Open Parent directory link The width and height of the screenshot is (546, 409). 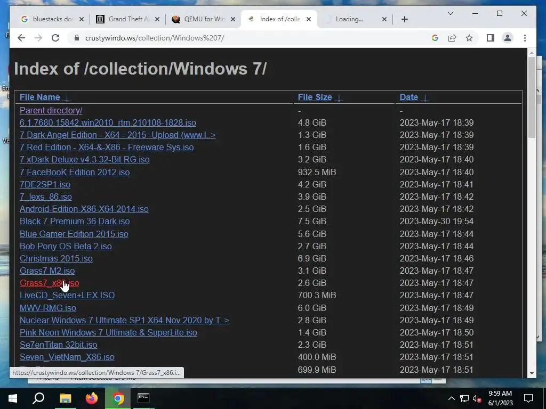[51, 110]
